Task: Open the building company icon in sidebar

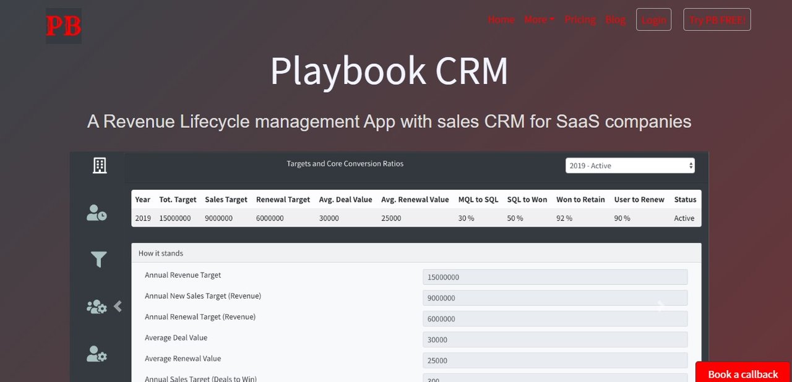Action: (x=99, y=165)
